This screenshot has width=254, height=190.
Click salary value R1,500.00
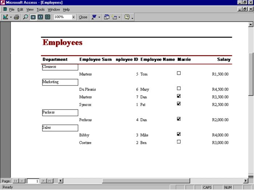(220, 74)
